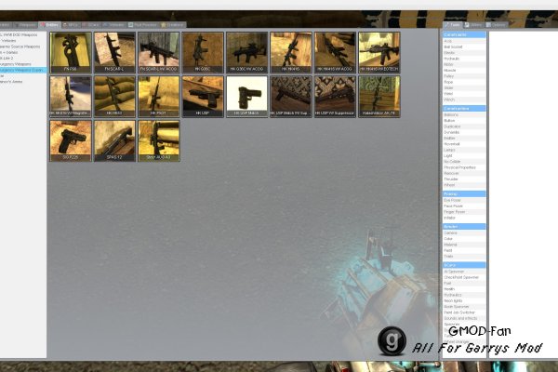
Task: Open the Vehicles category in left list
Action: (x=23, y=41)
